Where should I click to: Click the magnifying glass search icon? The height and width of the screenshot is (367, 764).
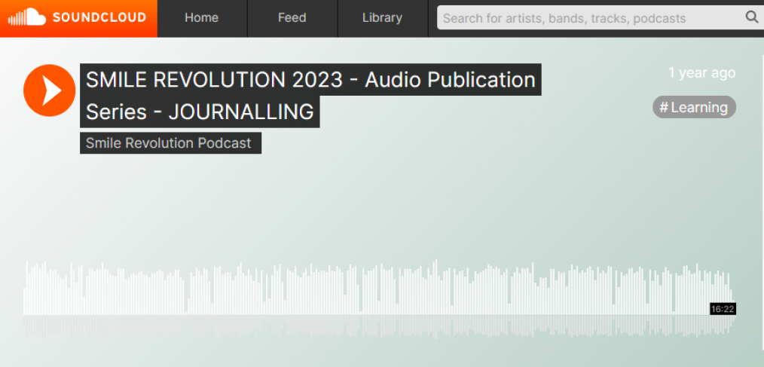coord(752,17)
